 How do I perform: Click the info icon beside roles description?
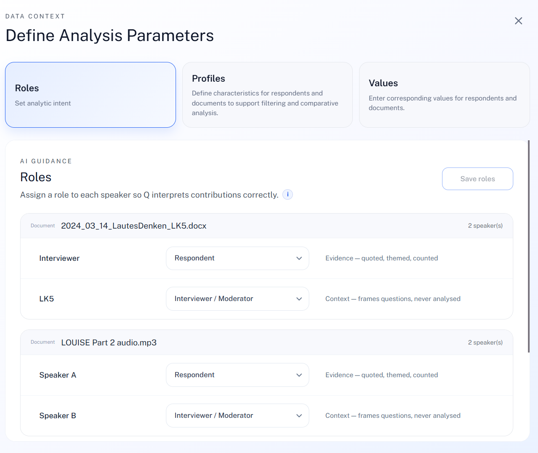point(287,195)
